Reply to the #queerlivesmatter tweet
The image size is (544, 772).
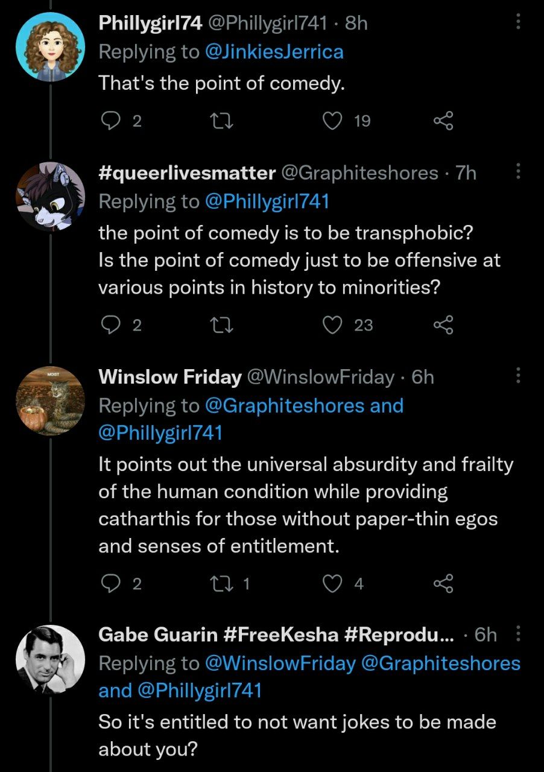click(110, 325)
